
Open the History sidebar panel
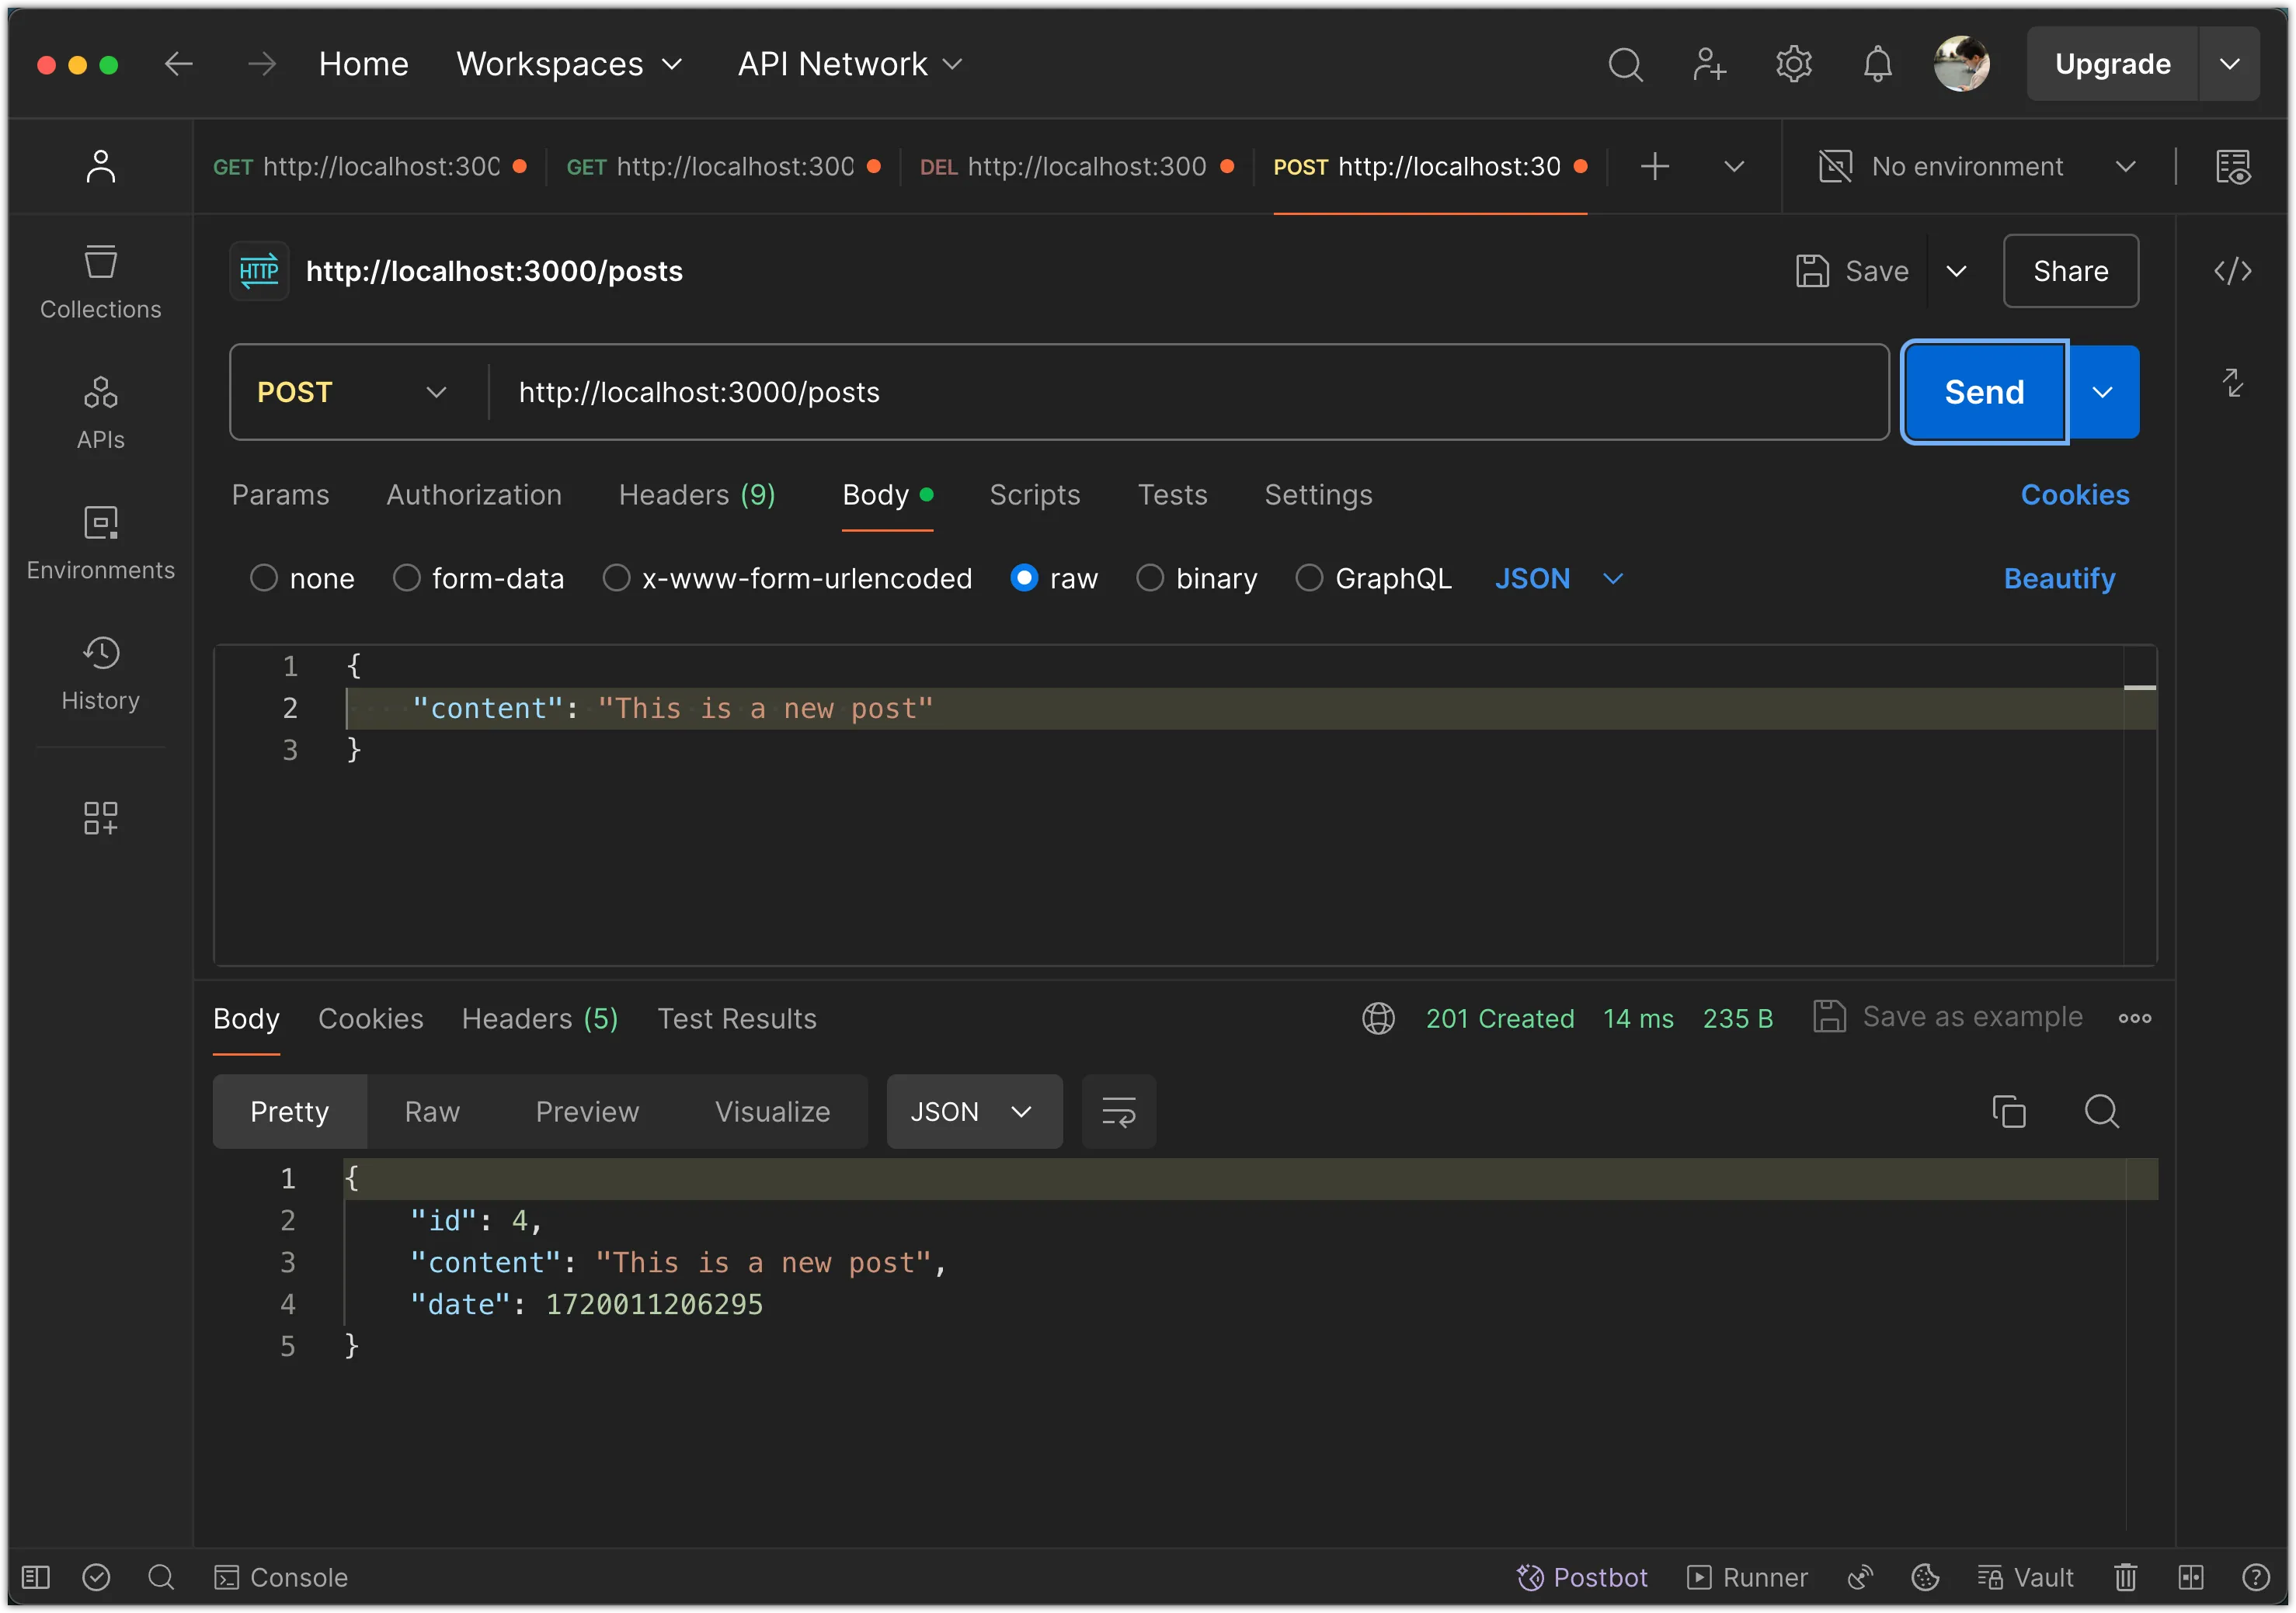(x=100, y=674)
